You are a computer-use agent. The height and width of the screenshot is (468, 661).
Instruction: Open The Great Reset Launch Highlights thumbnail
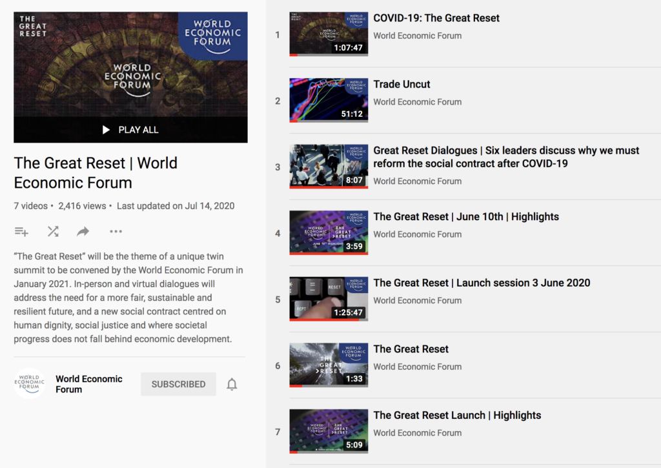point(329,431)
